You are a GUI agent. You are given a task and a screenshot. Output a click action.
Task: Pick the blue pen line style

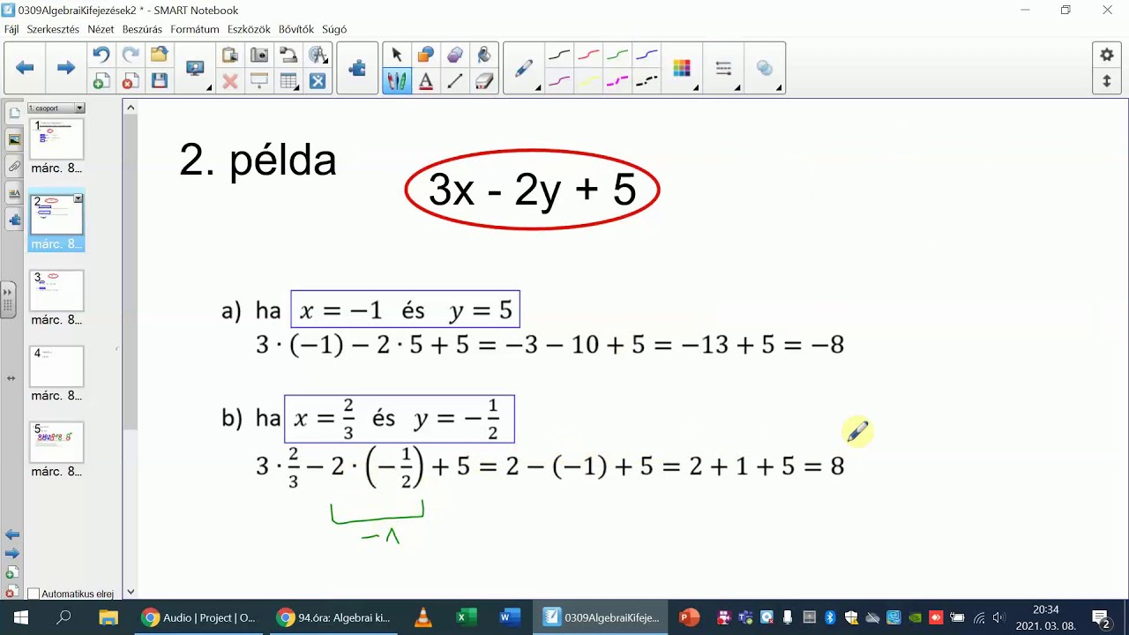pyautogui.click(x=647, y=55)
